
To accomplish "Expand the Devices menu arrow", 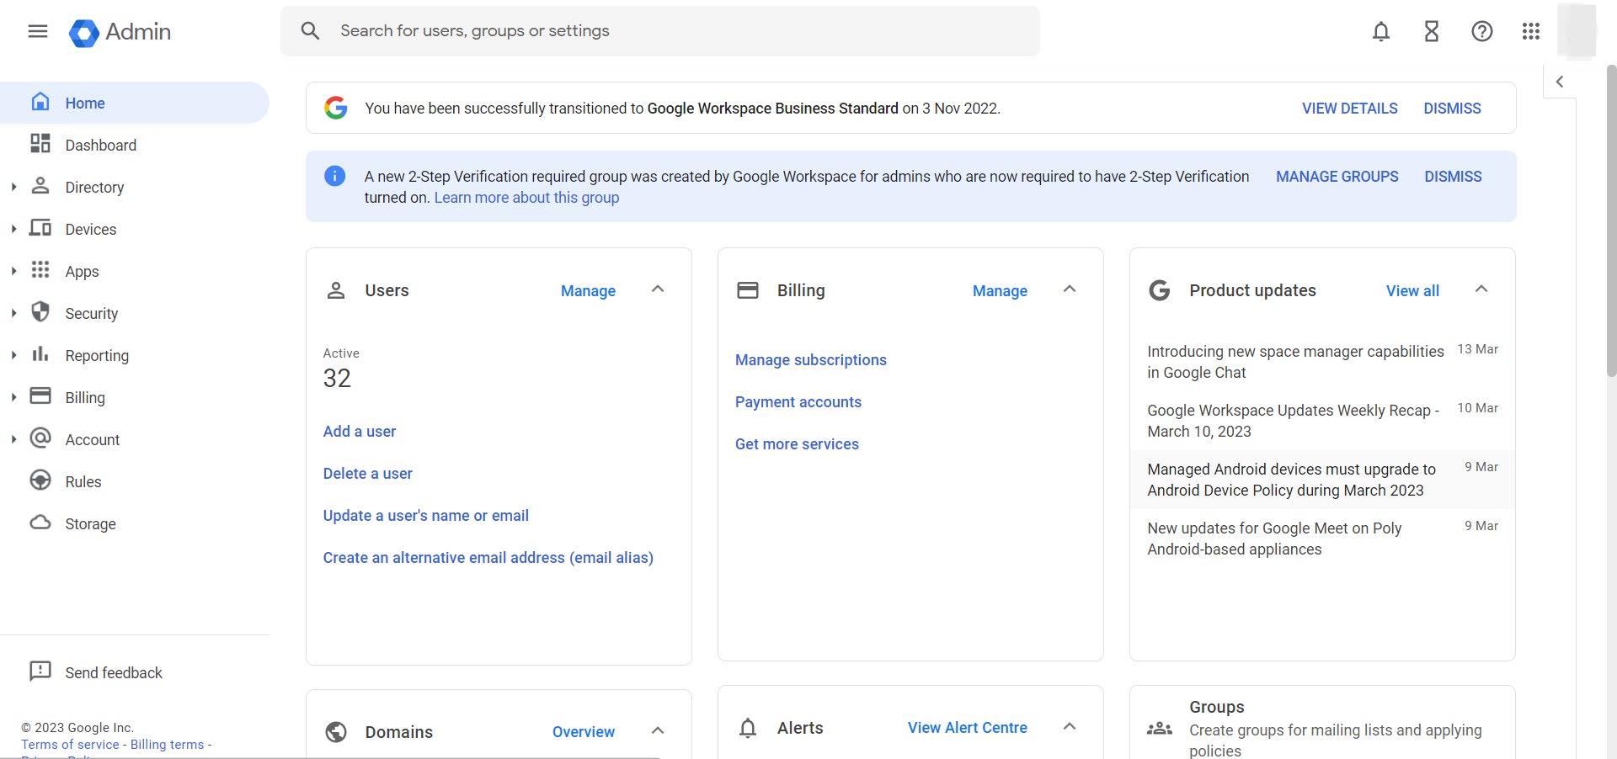I will 13,229.
